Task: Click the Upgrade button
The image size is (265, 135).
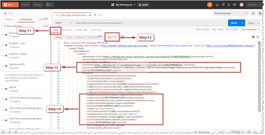Action: [x=252, y=5]
